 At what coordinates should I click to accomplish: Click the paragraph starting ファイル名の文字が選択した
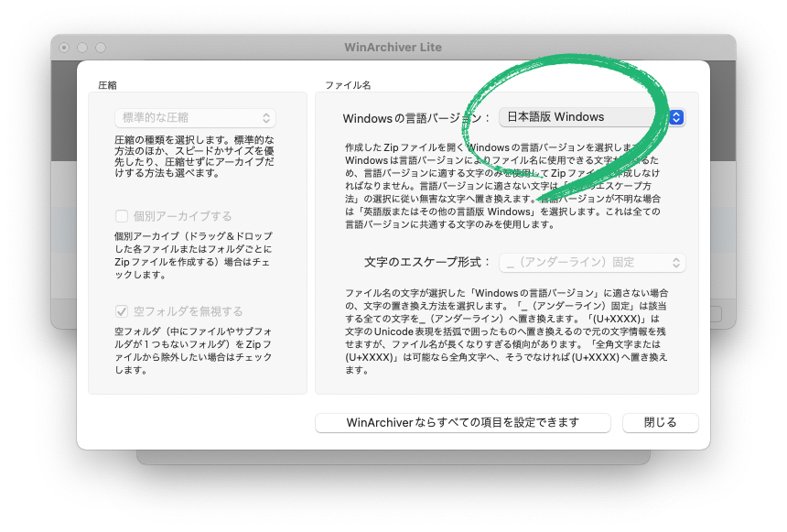506,331
